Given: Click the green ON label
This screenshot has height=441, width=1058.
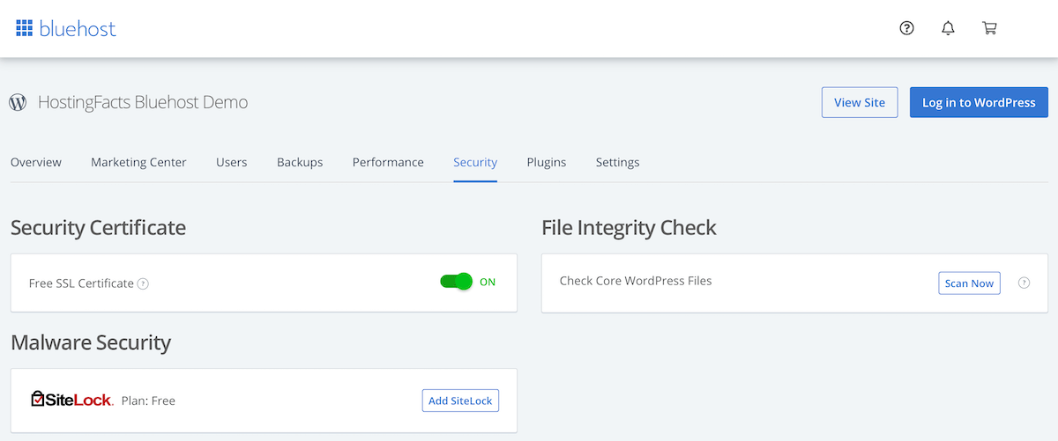Looking at the screenshot, I should click(x=488, y=283).
